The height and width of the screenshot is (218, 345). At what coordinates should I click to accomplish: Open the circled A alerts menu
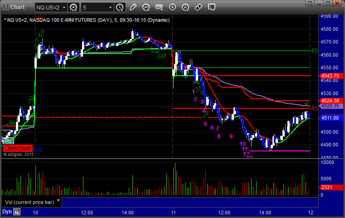185,7
